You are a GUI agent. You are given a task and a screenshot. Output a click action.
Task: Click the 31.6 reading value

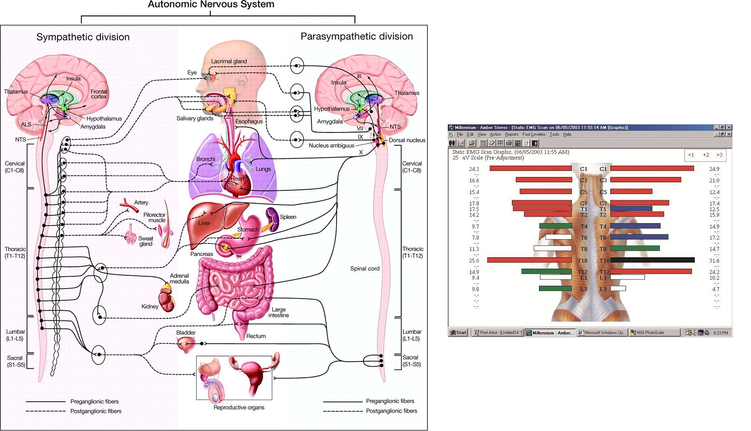tap(714, 261)
